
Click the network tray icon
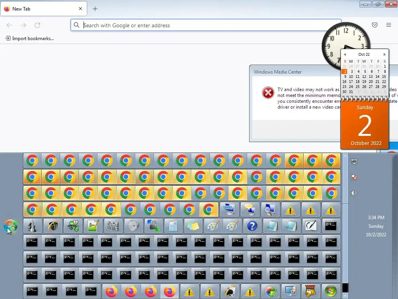(354, 161)
